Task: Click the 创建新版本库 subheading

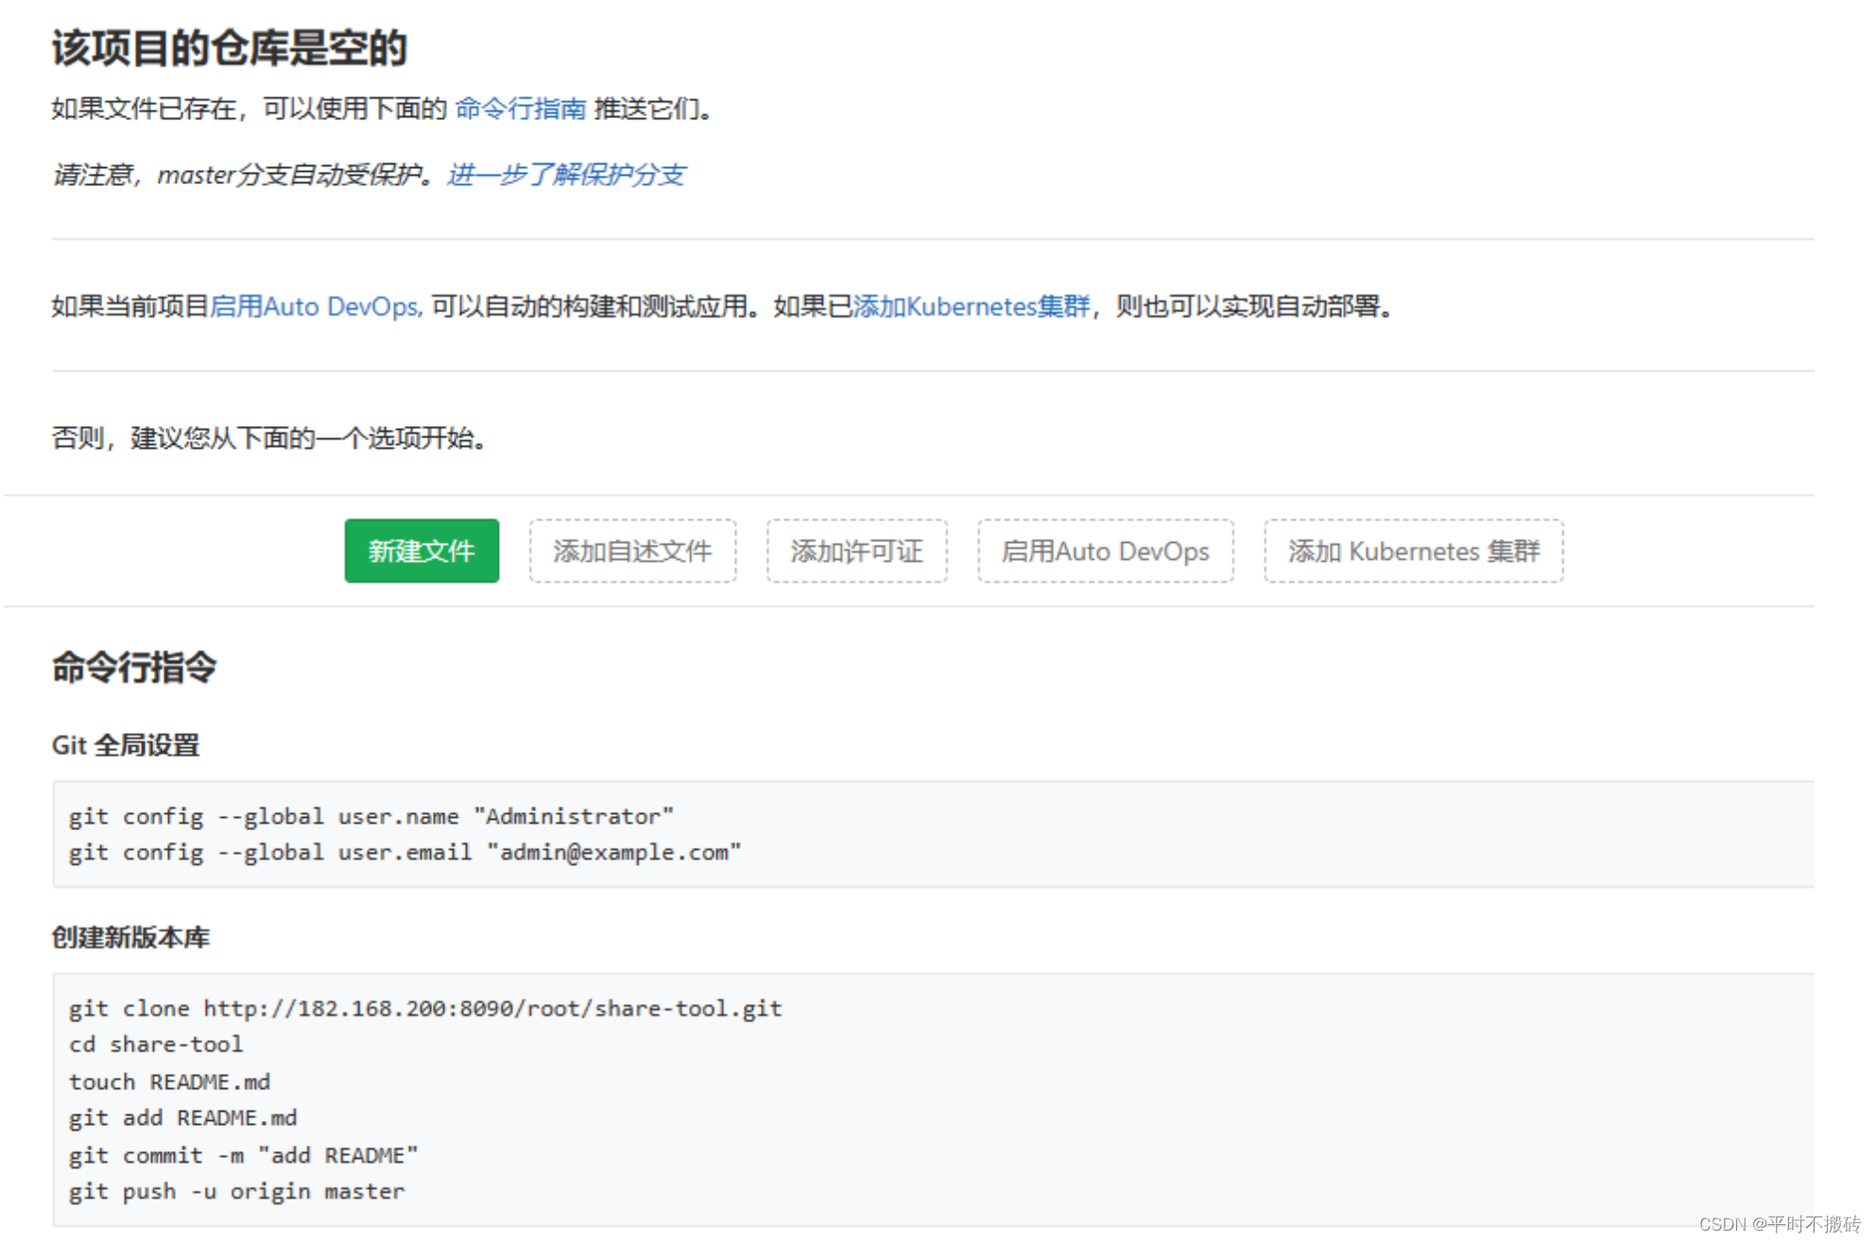Action: (130, 937)
